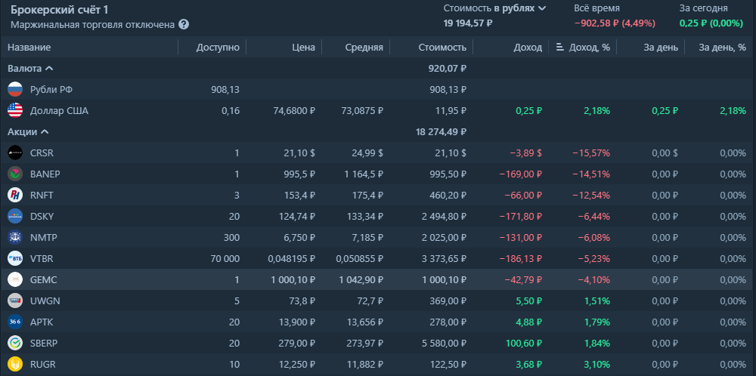
Task: Collapse the Акции section
Action: tap(28, 132)
